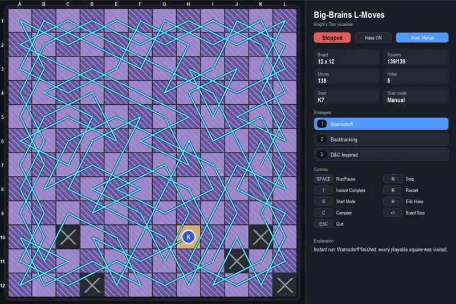Viewport: 456px width, 304px height.
Task: Click the Edit Holes label
Action: click(414, 202)
